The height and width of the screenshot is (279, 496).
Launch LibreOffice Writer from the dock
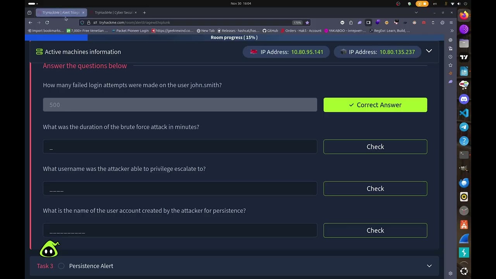click(464, 71)
